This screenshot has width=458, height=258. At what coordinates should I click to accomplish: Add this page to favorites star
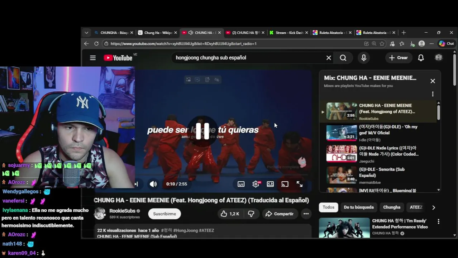382,44
